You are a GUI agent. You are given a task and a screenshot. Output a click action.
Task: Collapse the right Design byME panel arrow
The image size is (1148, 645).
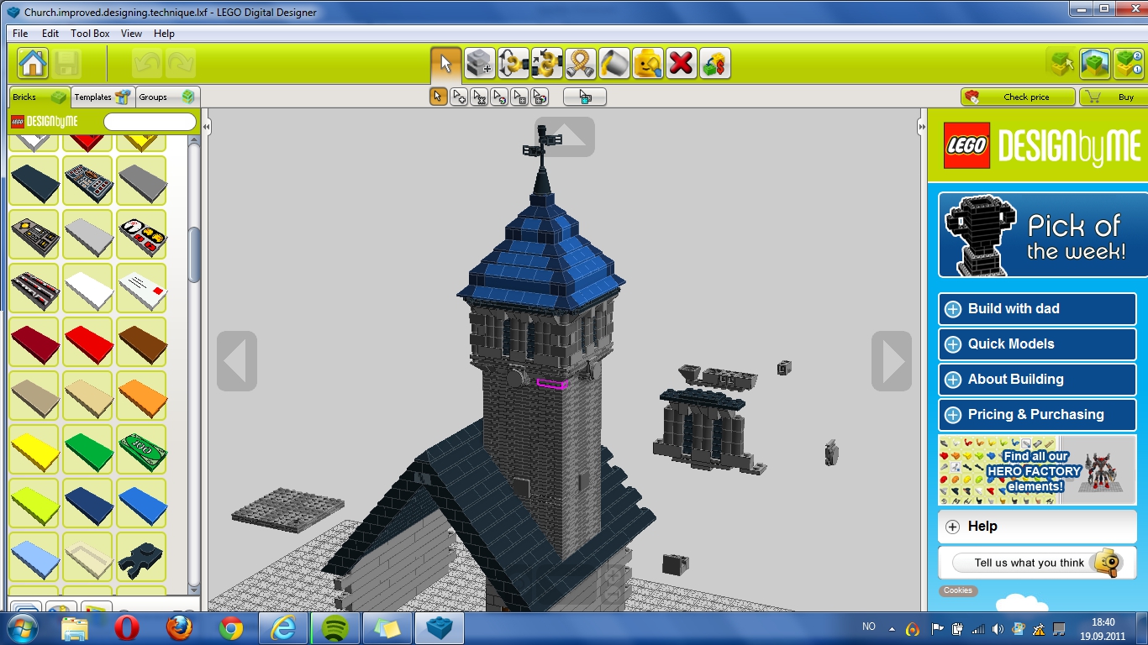(x=922, y=127)
